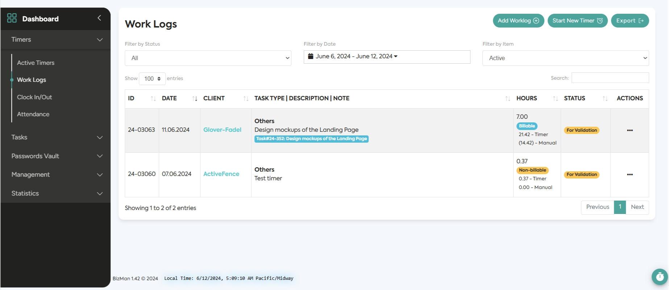Export the work logs
The height and width of the screenshot is (290, 669).
click(630, 21)
